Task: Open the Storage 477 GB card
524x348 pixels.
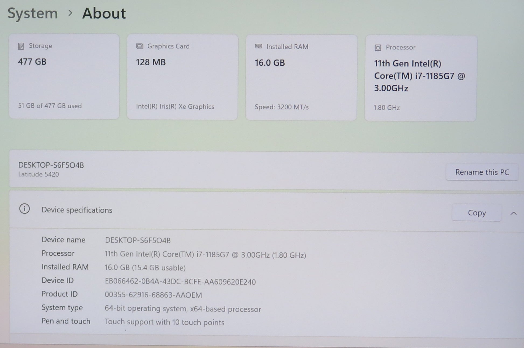Action: point(64,77)
